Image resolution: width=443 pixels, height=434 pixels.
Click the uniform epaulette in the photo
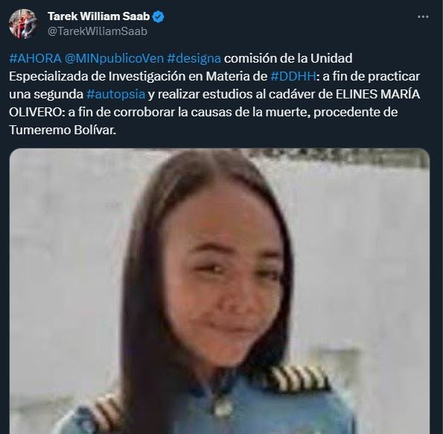pyautogui.click(x=299, y=379)
